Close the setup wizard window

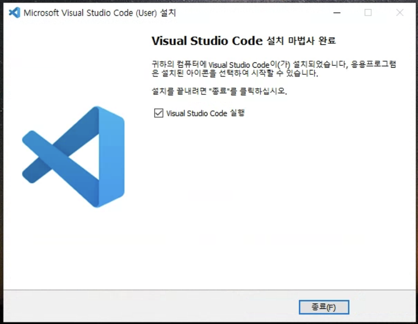click(400, 12)
